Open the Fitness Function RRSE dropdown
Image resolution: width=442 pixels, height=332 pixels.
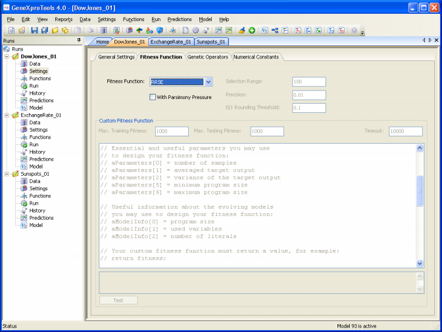(x=208, y=82)
